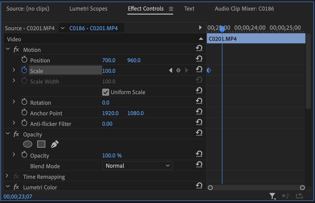Image resolution: width=315 pixels, height=203 pixels.
Task: Select the free draw bezier pen mask tool
Action: 54,144
